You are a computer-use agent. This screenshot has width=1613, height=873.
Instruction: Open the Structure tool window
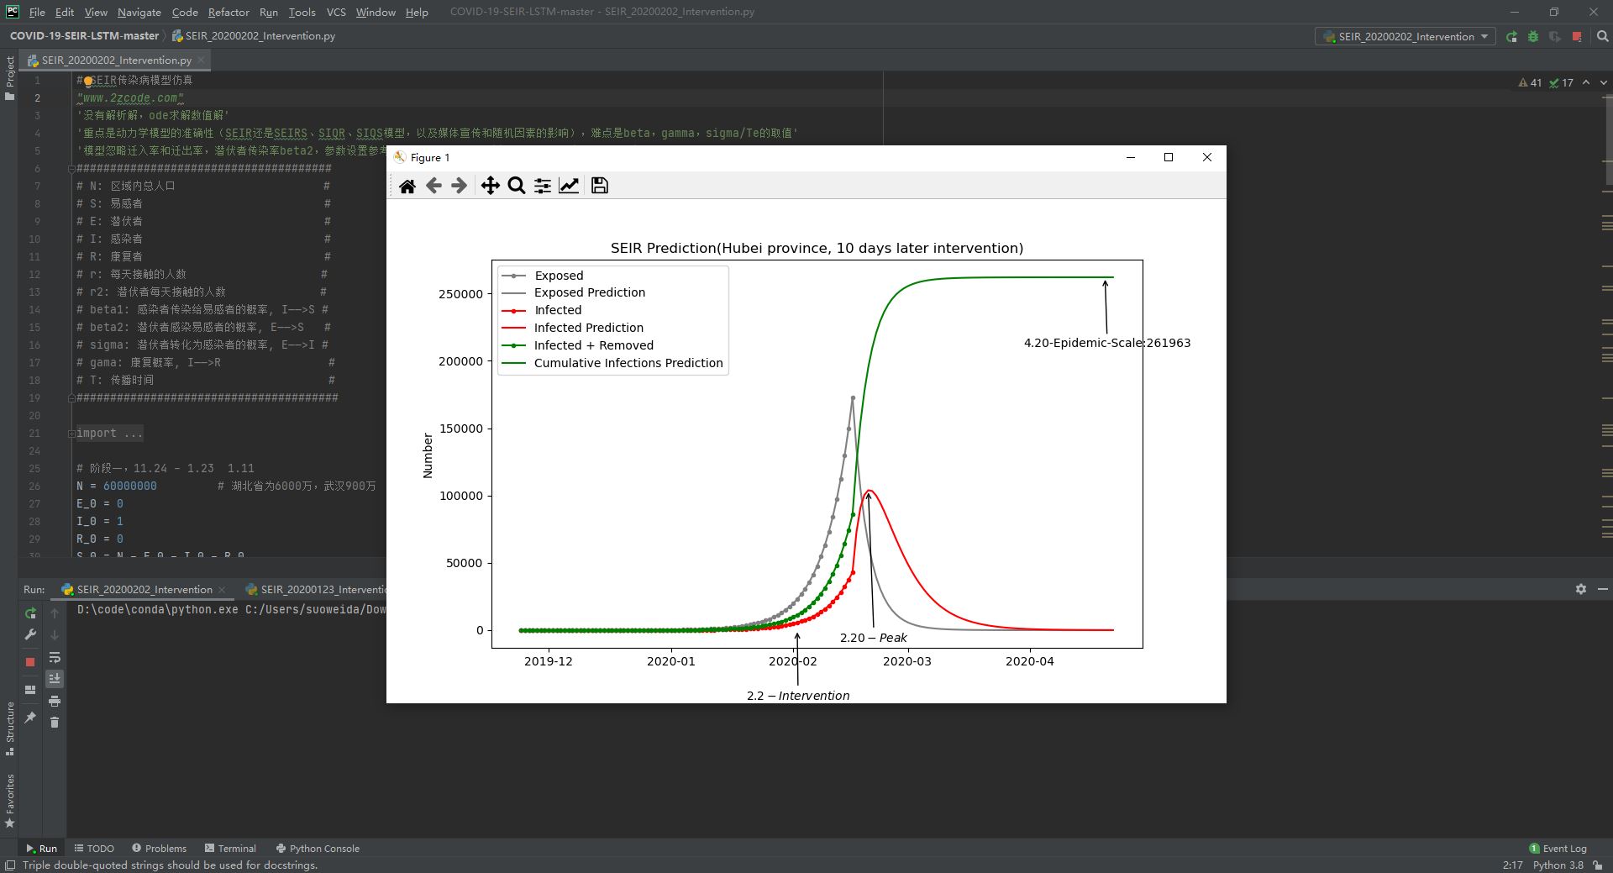(9, 728)
